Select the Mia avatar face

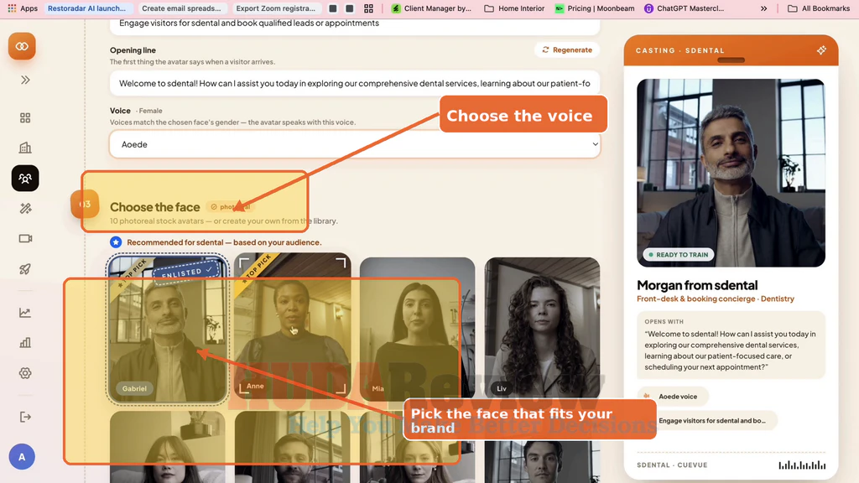click(x=418, y=327)
